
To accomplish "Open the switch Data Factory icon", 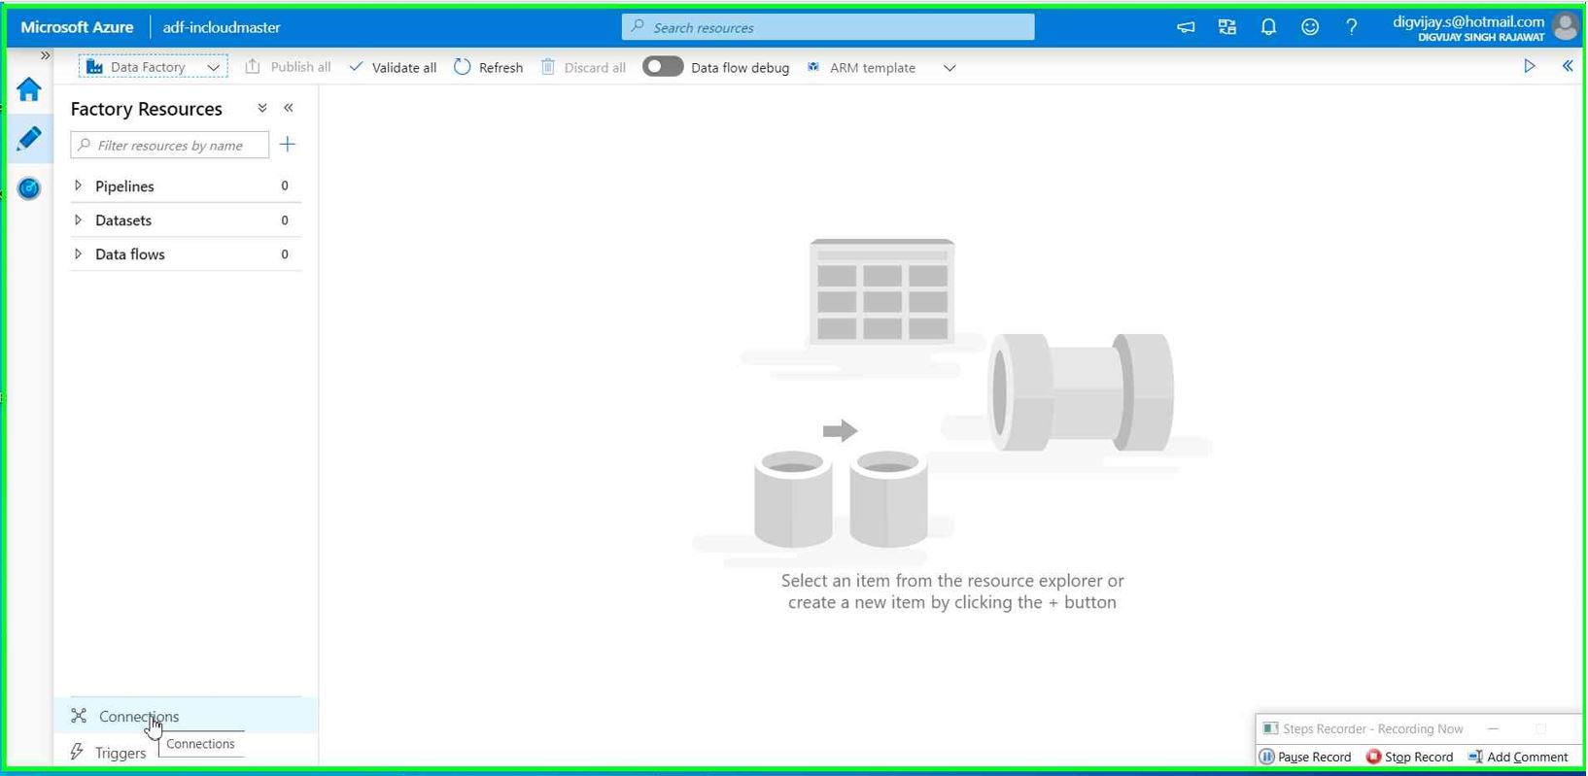I will pos(1227,27).
